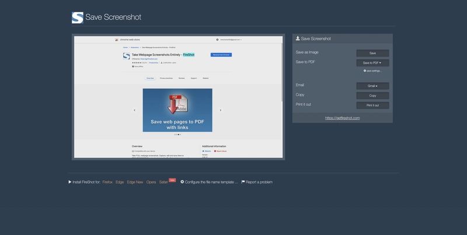Viewport: 467px width, 235px height.
Task: Install FireShot for Firefox
Action: click(x=107, y=182)
